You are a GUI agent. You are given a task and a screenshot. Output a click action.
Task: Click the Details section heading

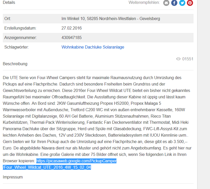[9, 3]
